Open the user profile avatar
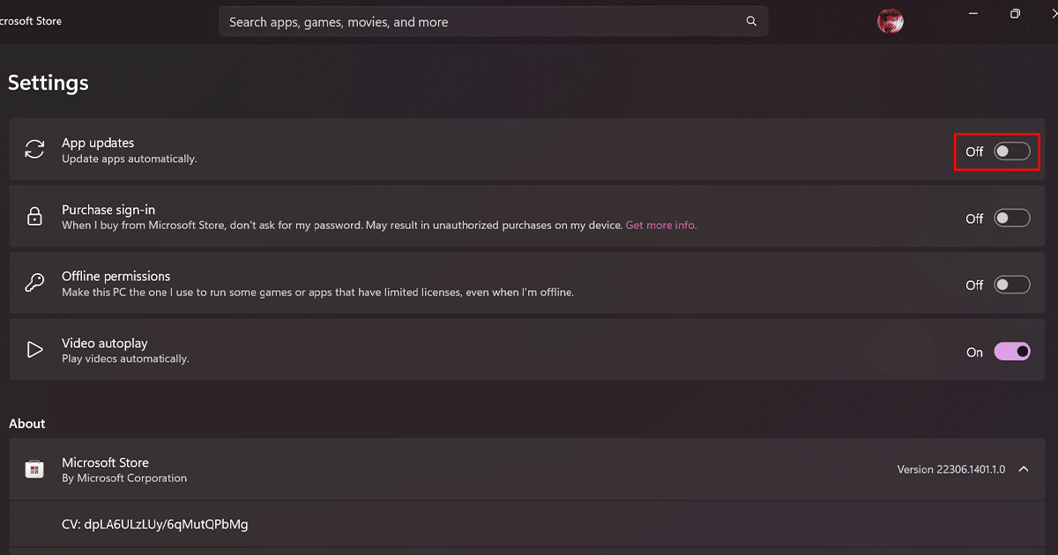Screen dimensions: 1058x555 click(x=890, y=21)
